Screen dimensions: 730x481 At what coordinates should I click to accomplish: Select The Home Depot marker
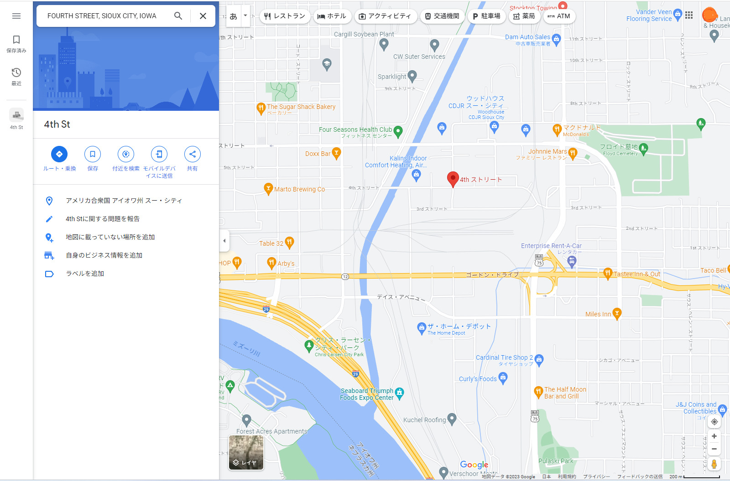422,328
